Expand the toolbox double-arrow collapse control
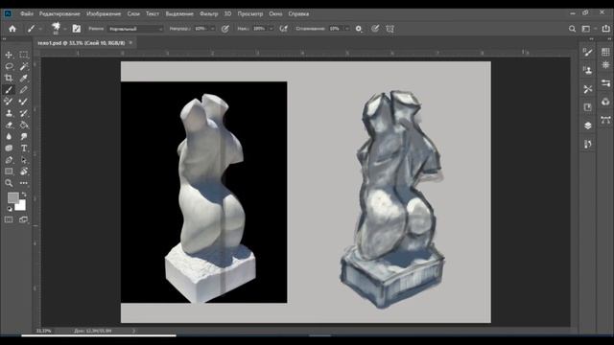This screenshot has width=614, height=345. click(4, 39)
